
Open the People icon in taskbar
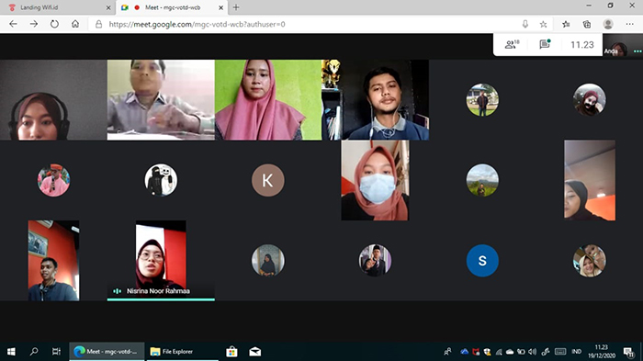click(447, 352)
